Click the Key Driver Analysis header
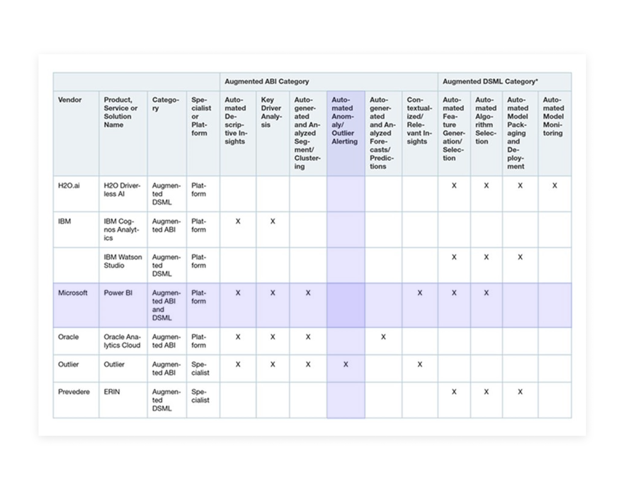 (x=271, y=112)
